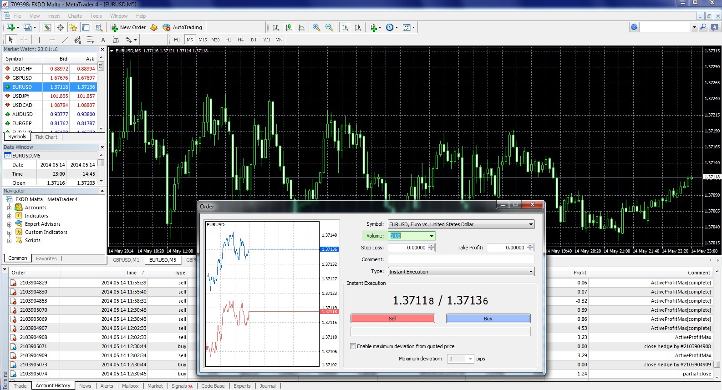This screenshot has height=390, width=722.
Task: Open the Profiles toolbar icon
Action: tap(28, 27)
